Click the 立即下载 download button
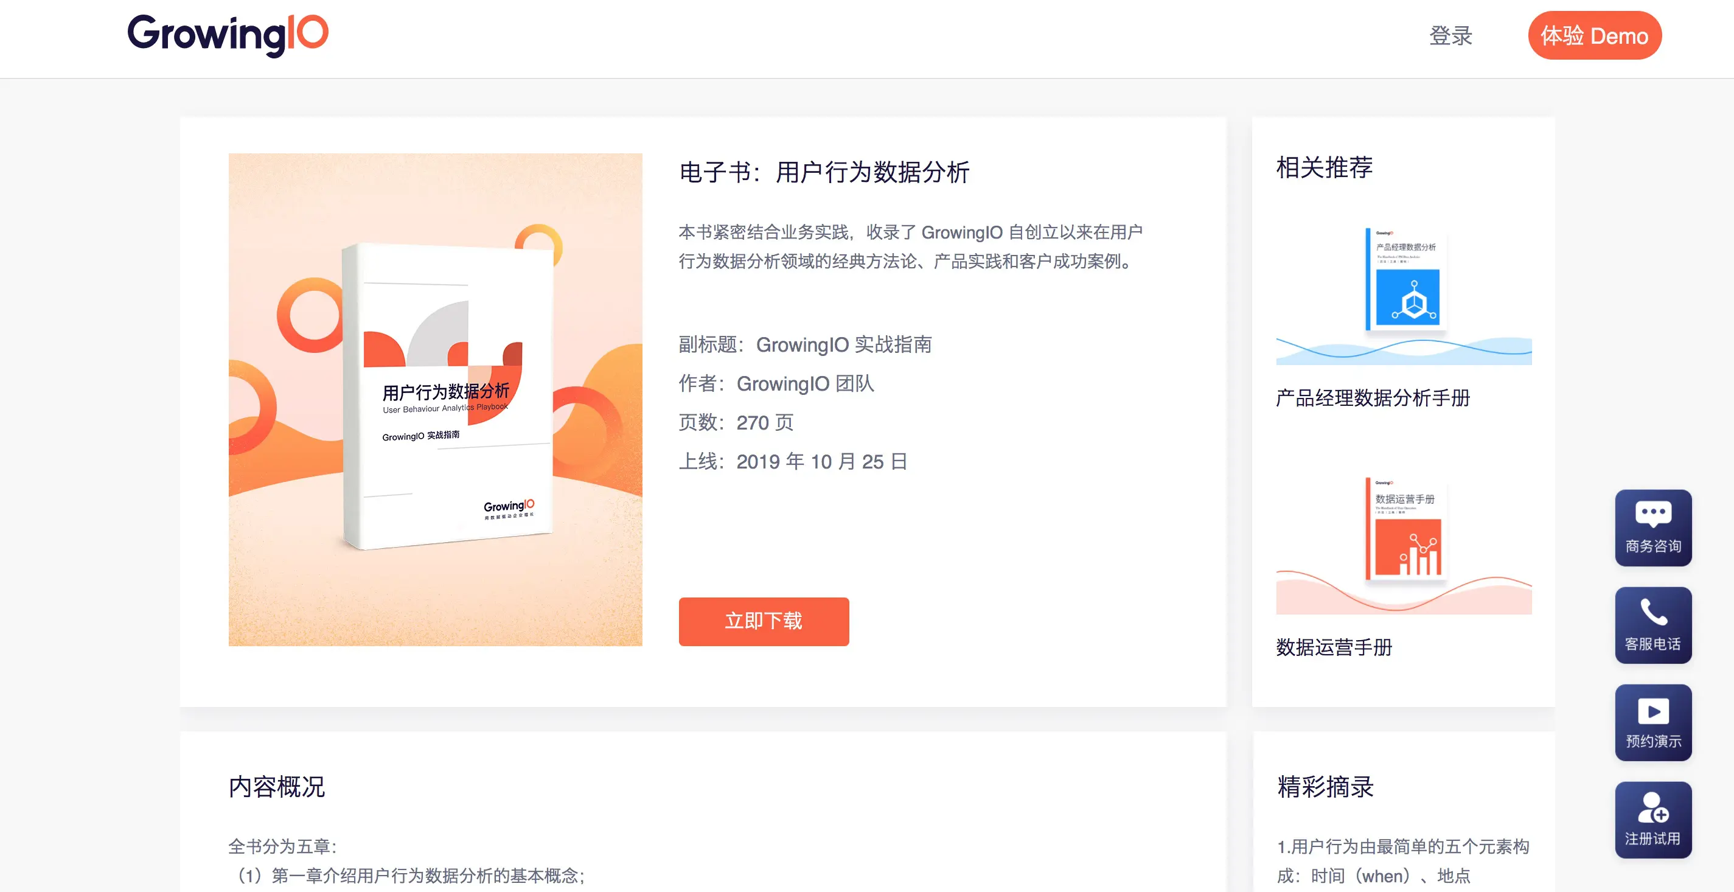 coord(764,621)
